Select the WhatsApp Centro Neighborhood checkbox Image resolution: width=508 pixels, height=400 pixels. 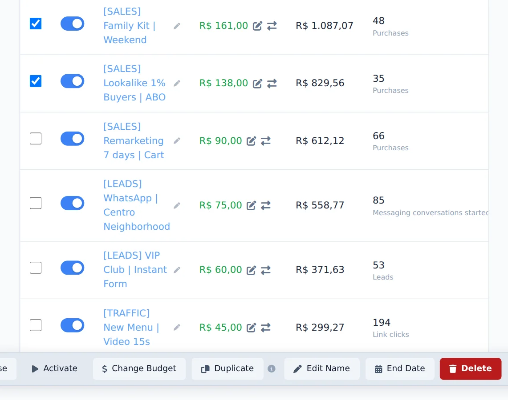click(36, 203)
